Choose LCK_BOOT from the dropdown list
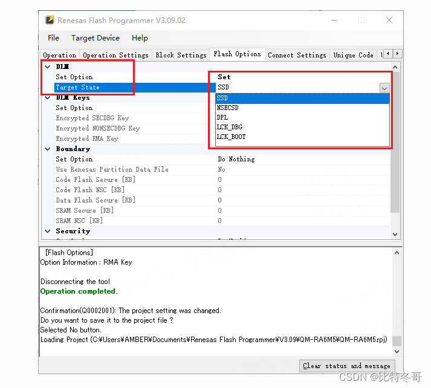This screenshot has width=431, height=388. pos(302,137)
